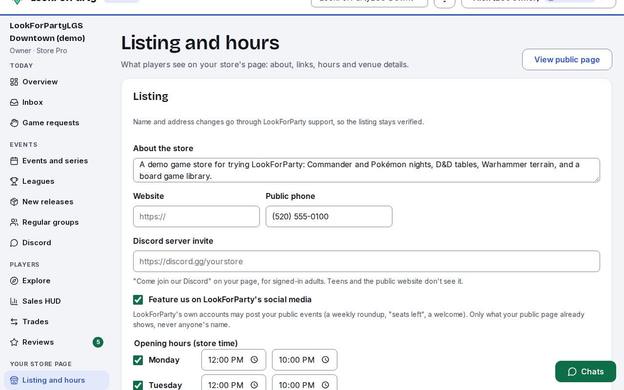The width and height of the screenshot is (624, 390).
Task: Open the Chats button
Action: (585, 371)
